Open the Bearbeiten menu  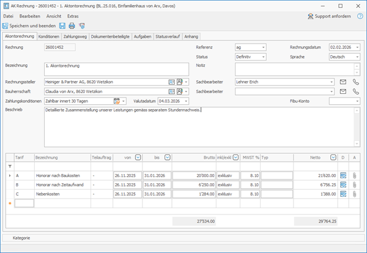pyautogui.click(x=30, y=16)
